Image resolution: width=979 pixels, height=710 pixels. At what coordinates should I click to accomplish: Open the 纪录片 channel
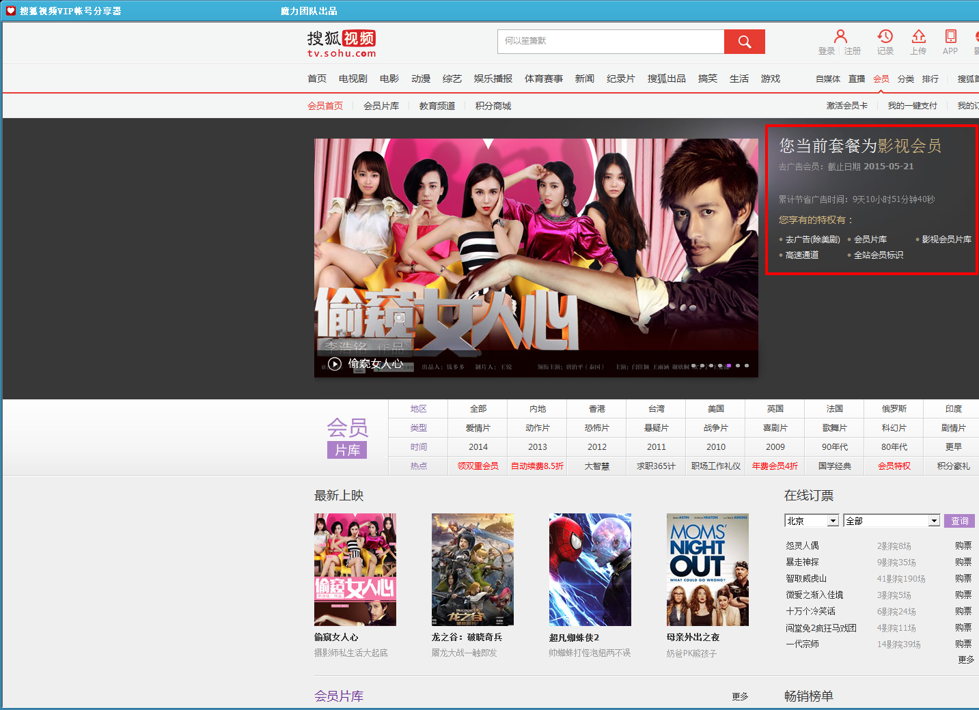(x=621, y=79)
